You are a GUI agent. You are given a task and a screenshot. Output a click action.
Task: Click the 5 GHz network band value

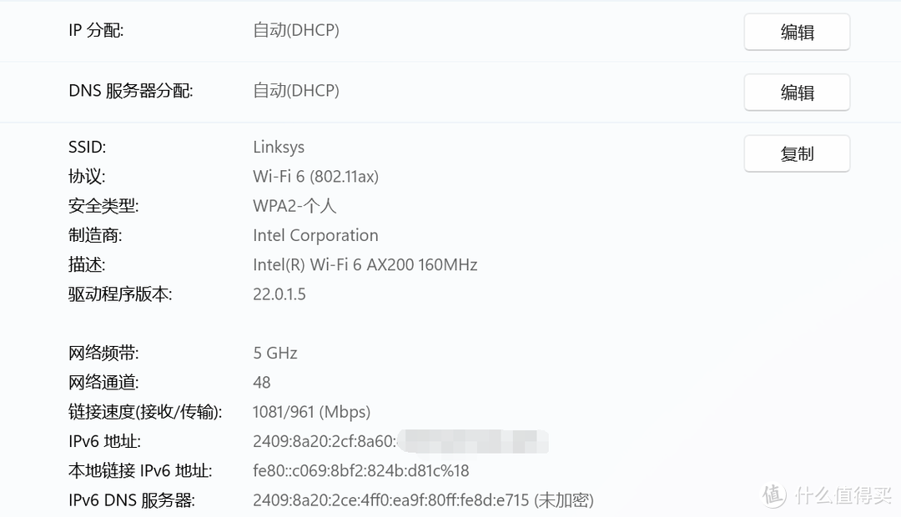275,354
